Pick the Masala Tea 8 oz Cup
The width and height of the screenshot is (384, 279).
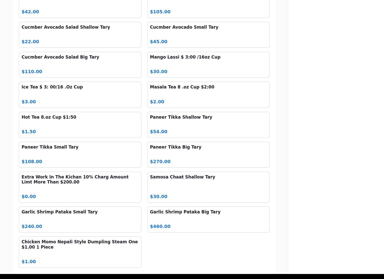(208, 95)
